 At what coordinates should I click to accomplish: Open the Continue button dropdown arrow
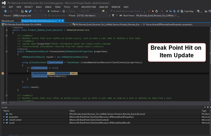tap(61, 11)
